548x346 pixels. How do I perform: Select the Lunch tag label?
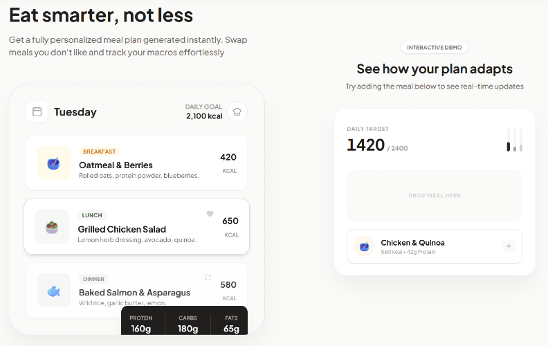[x=93, y=215]
